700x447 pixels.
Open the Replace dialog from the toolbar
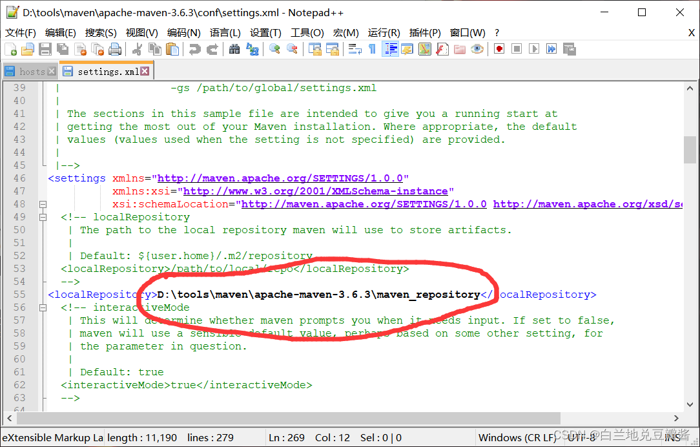point(252,49)
